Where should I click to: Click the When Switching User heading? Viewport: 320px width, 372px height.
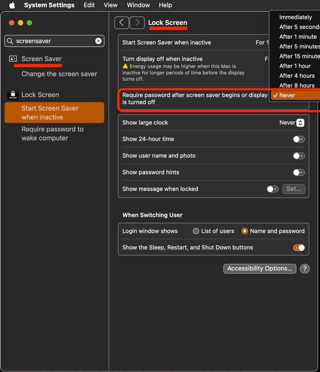click(152, 215)
